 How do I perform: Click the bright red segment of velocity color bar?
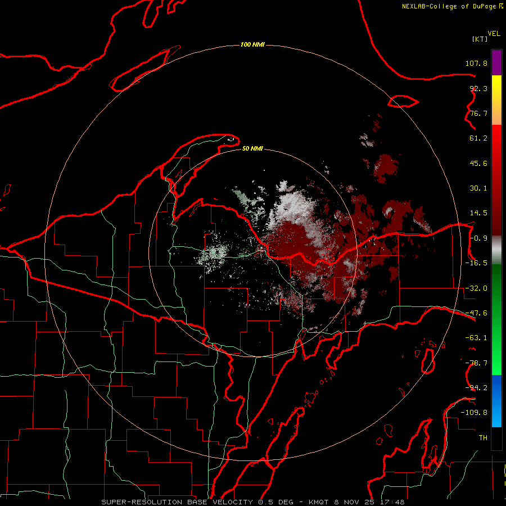496,139
